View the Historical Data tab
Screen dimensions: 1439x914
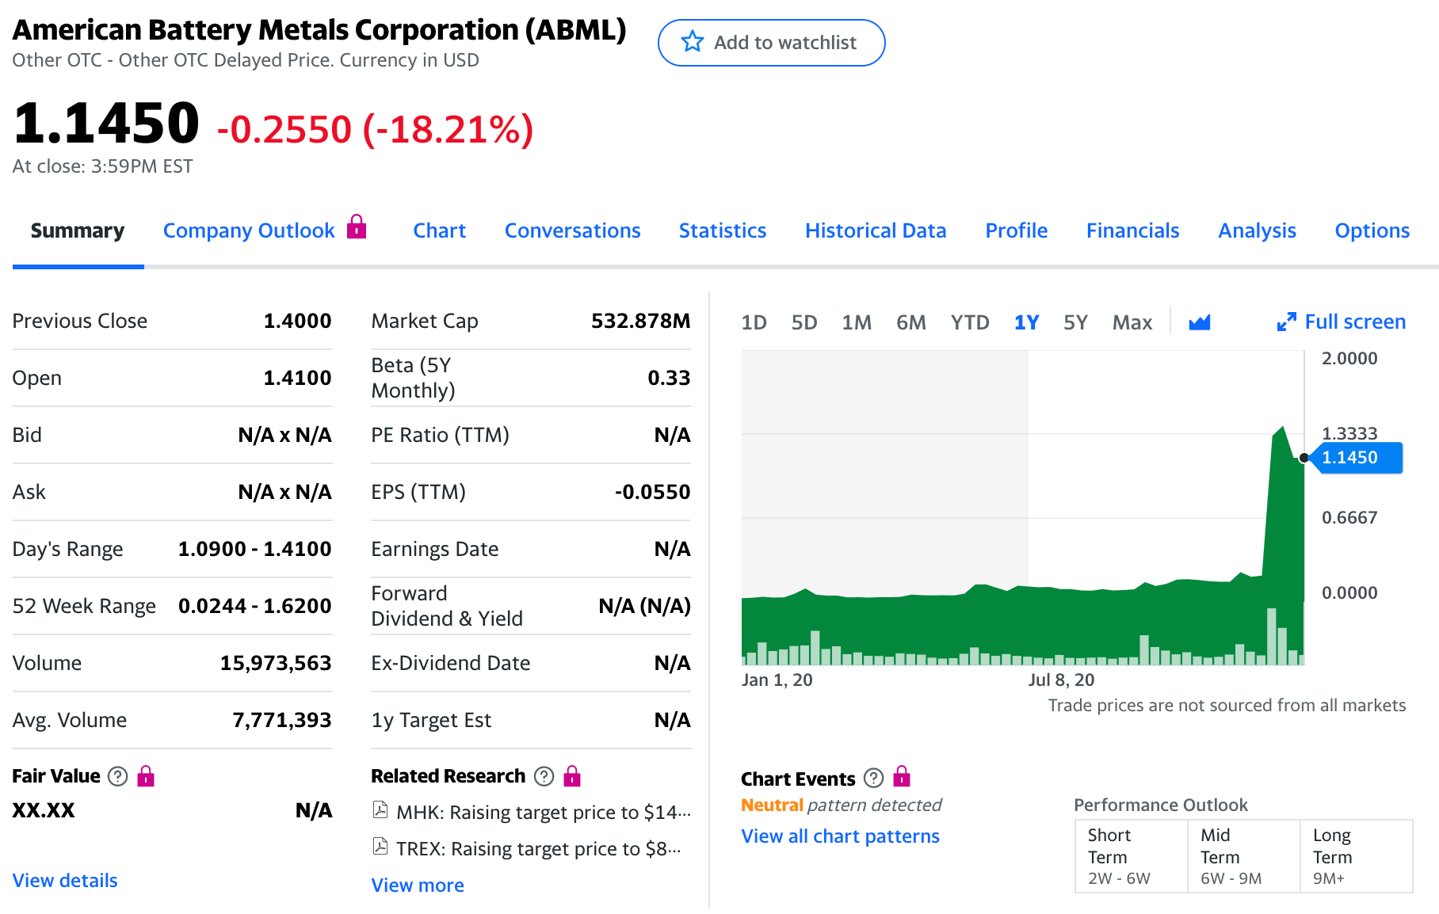[876, 230]
